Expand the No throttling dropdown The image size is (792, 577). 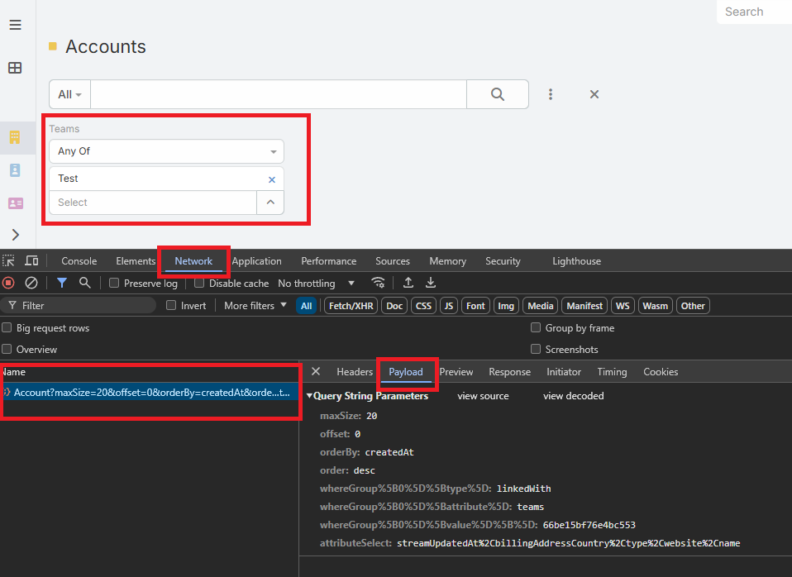point(316,284)
